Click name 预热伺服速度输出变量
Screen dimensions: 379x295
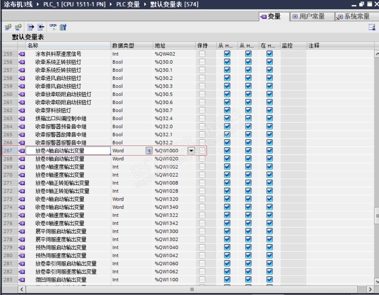tap(61, 256)
